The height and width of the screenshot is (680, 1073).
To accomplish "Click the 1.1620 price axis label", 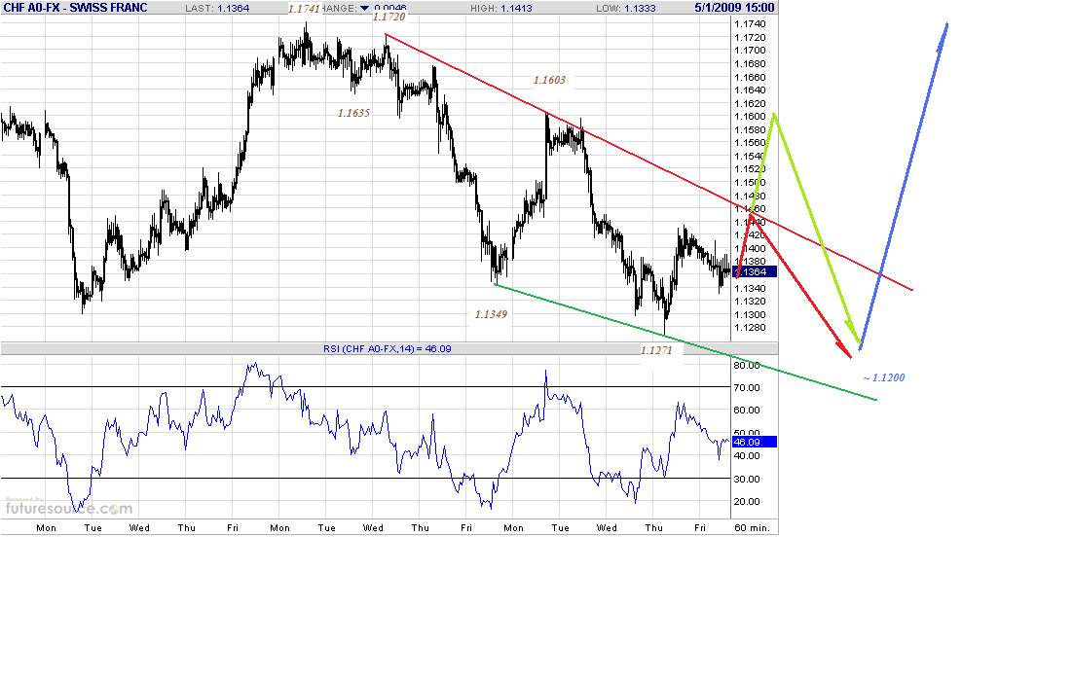I will [x=750, y=104].
